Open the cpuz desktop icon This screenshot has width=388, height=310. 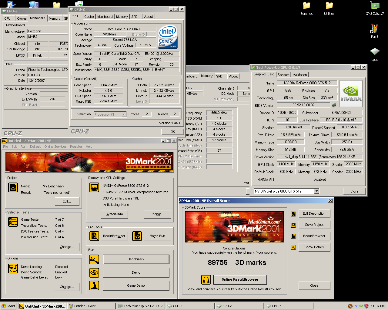[x=375, y=54]
